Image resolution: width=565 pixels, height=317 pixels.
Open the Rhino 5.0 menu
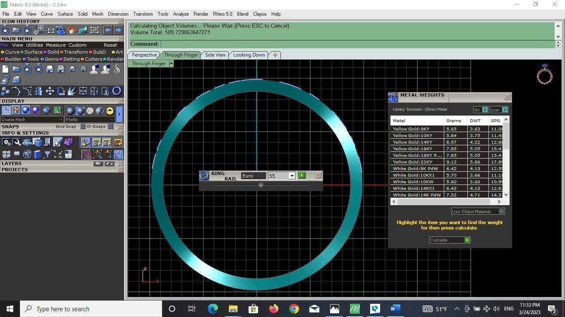coord(223,14)
